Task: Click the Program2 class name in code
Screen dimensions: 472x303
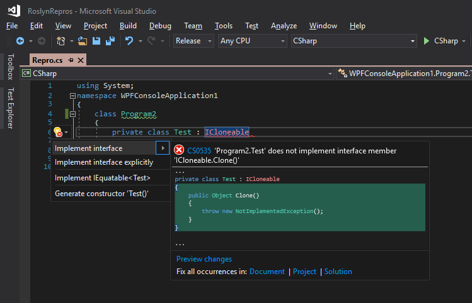Action: pyautogui.click(x=139, y=114)
